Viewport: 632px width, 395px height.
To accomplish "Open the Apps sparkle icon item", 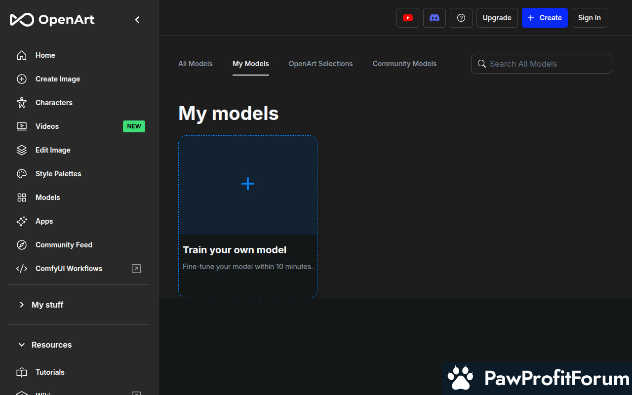I will (x=44, y=221).
